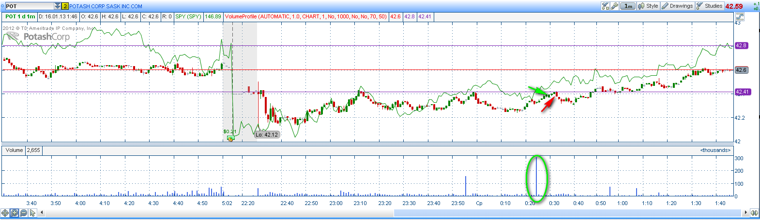Select the zoom-out magnifier tool

tap(23, 213)
